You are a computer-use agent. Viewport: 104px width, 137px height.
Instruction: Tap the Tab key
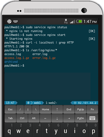10,118
